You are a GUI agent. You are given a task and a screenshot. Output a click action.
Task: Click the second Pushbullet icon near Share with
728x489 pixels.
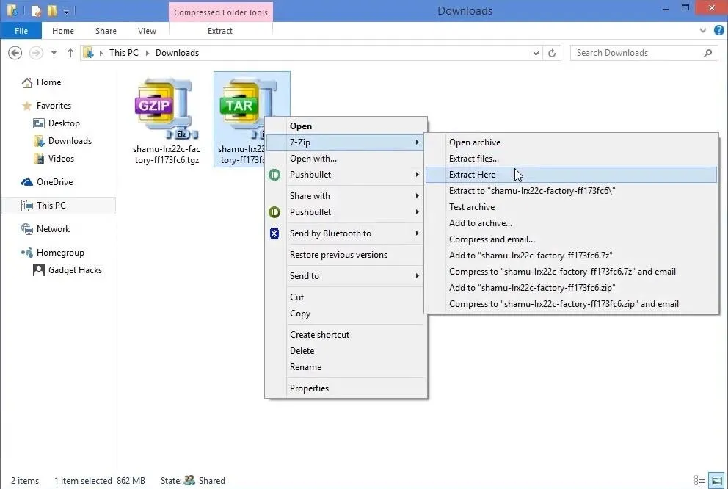tap(274, 212)
